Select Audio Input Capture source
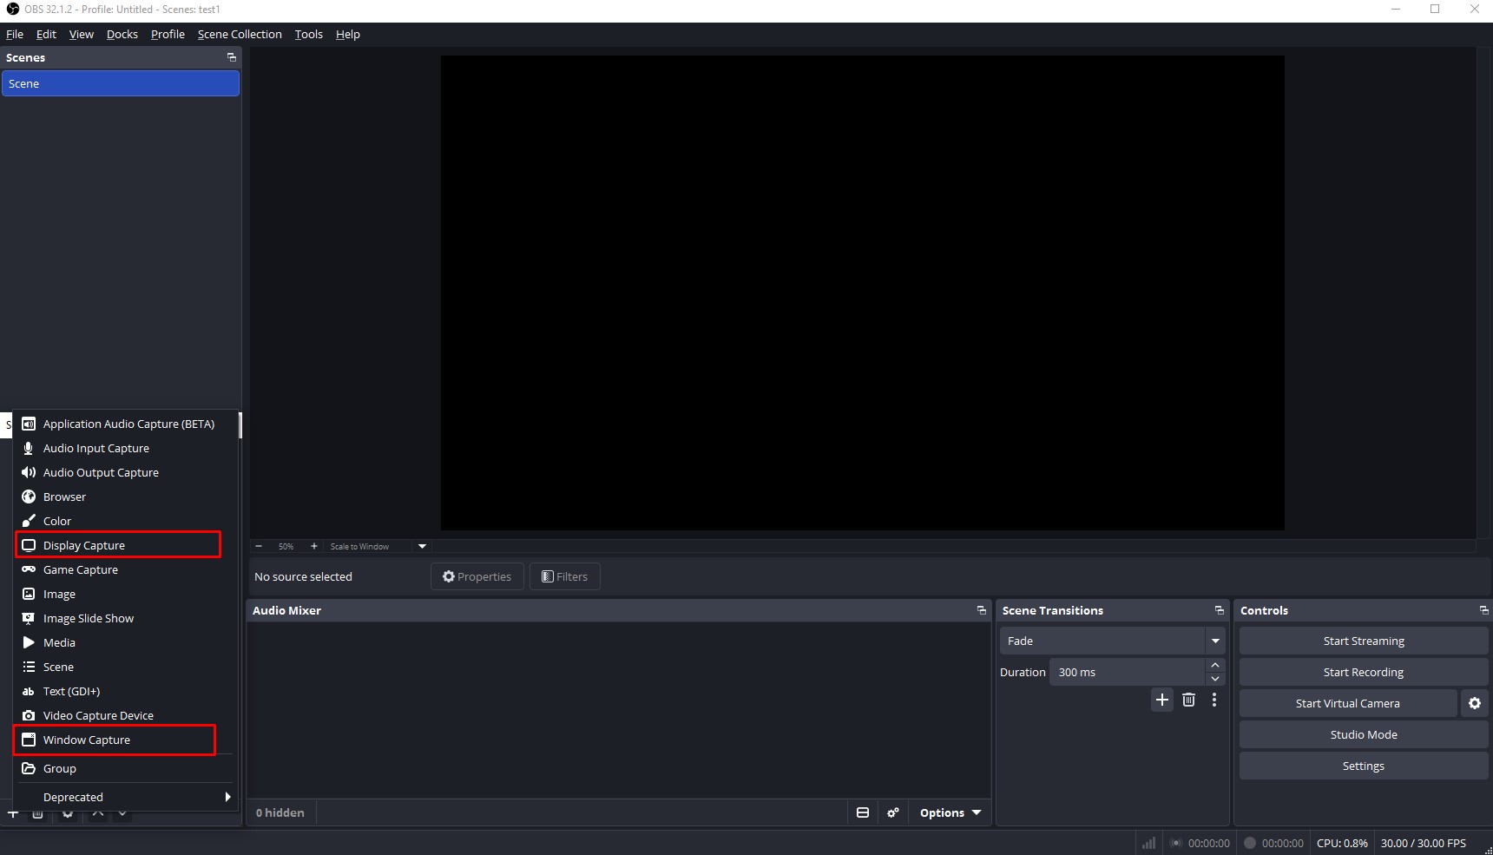Screen dimensions: 1493x855 [x=125, y=448]
